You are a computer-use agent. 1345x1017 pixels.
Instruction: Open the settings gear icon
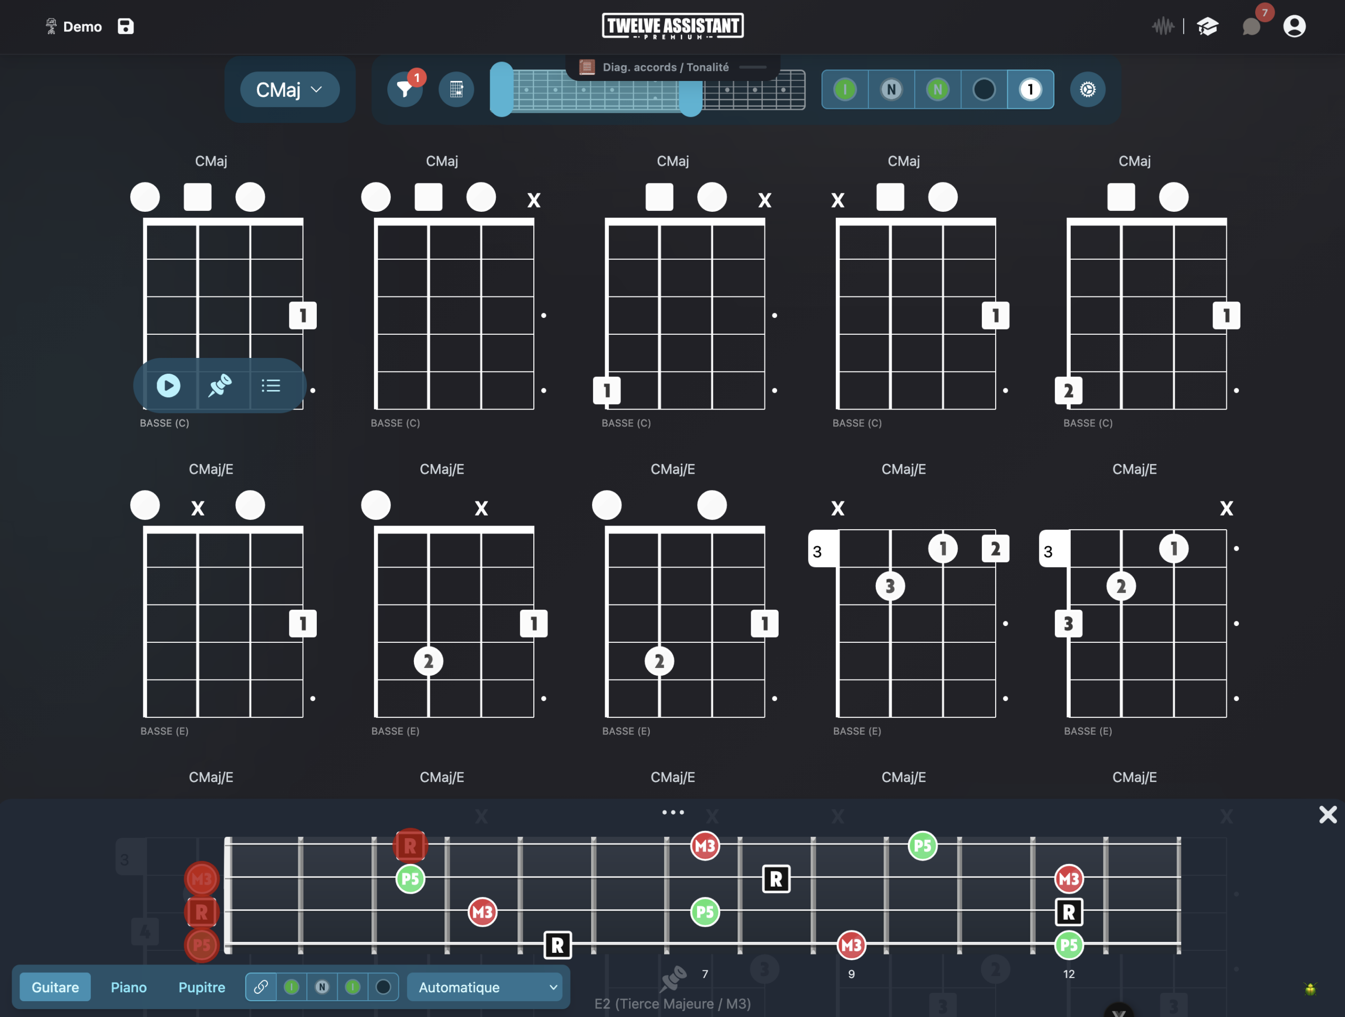point(1087,89)
